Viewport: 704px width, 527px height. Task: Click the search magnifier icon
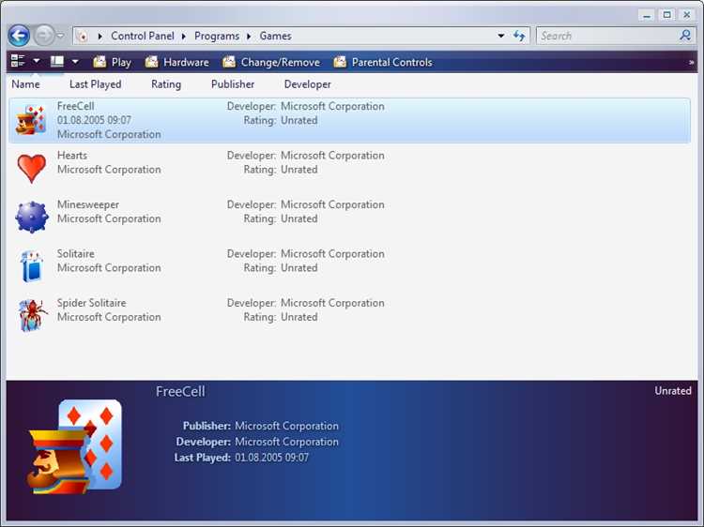[685, 36]
